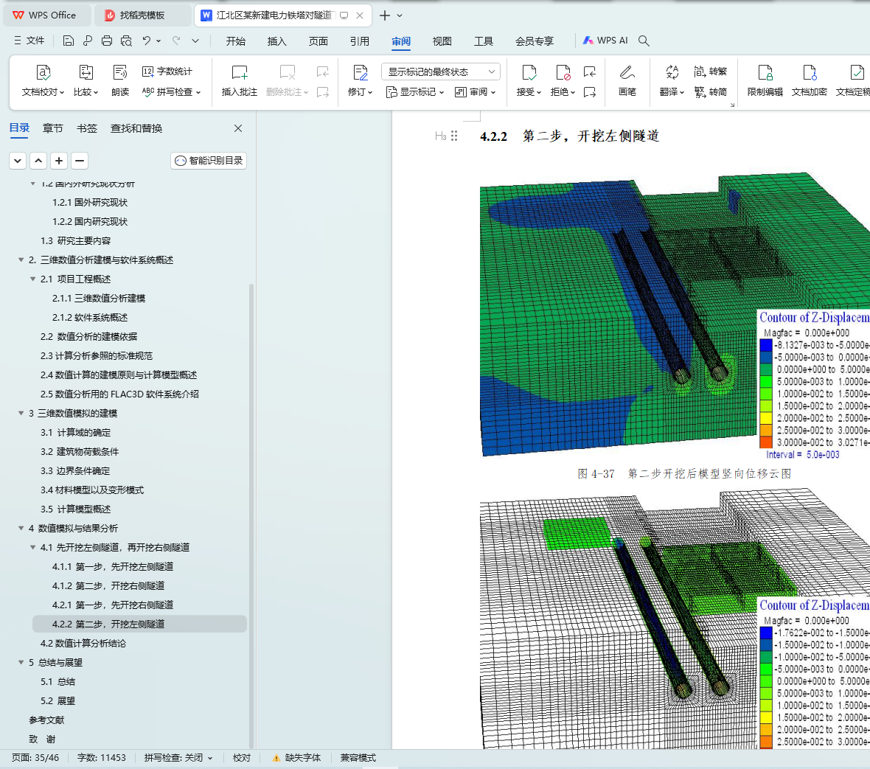The width and height of the screenshot is (870, 769).
Task: Go to heading 1.2.1 国外研究现状
Action: (90, 203)
